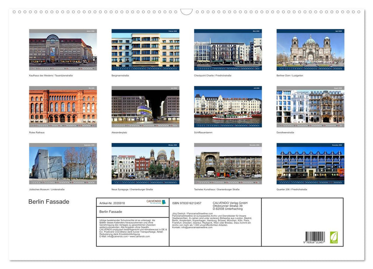Click the CALVENDO logo
This screenshot has height=269, width=373.
153,201
